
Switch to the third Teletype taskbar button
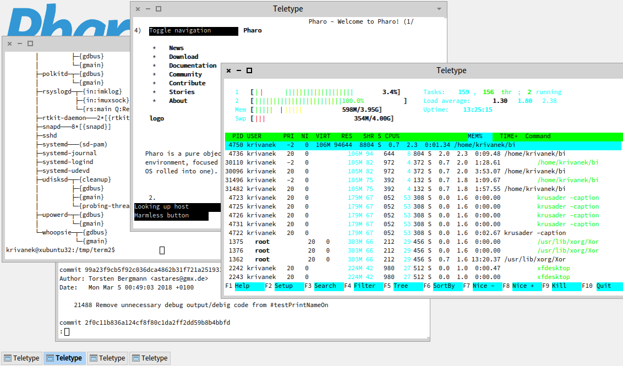click(108, 358)
